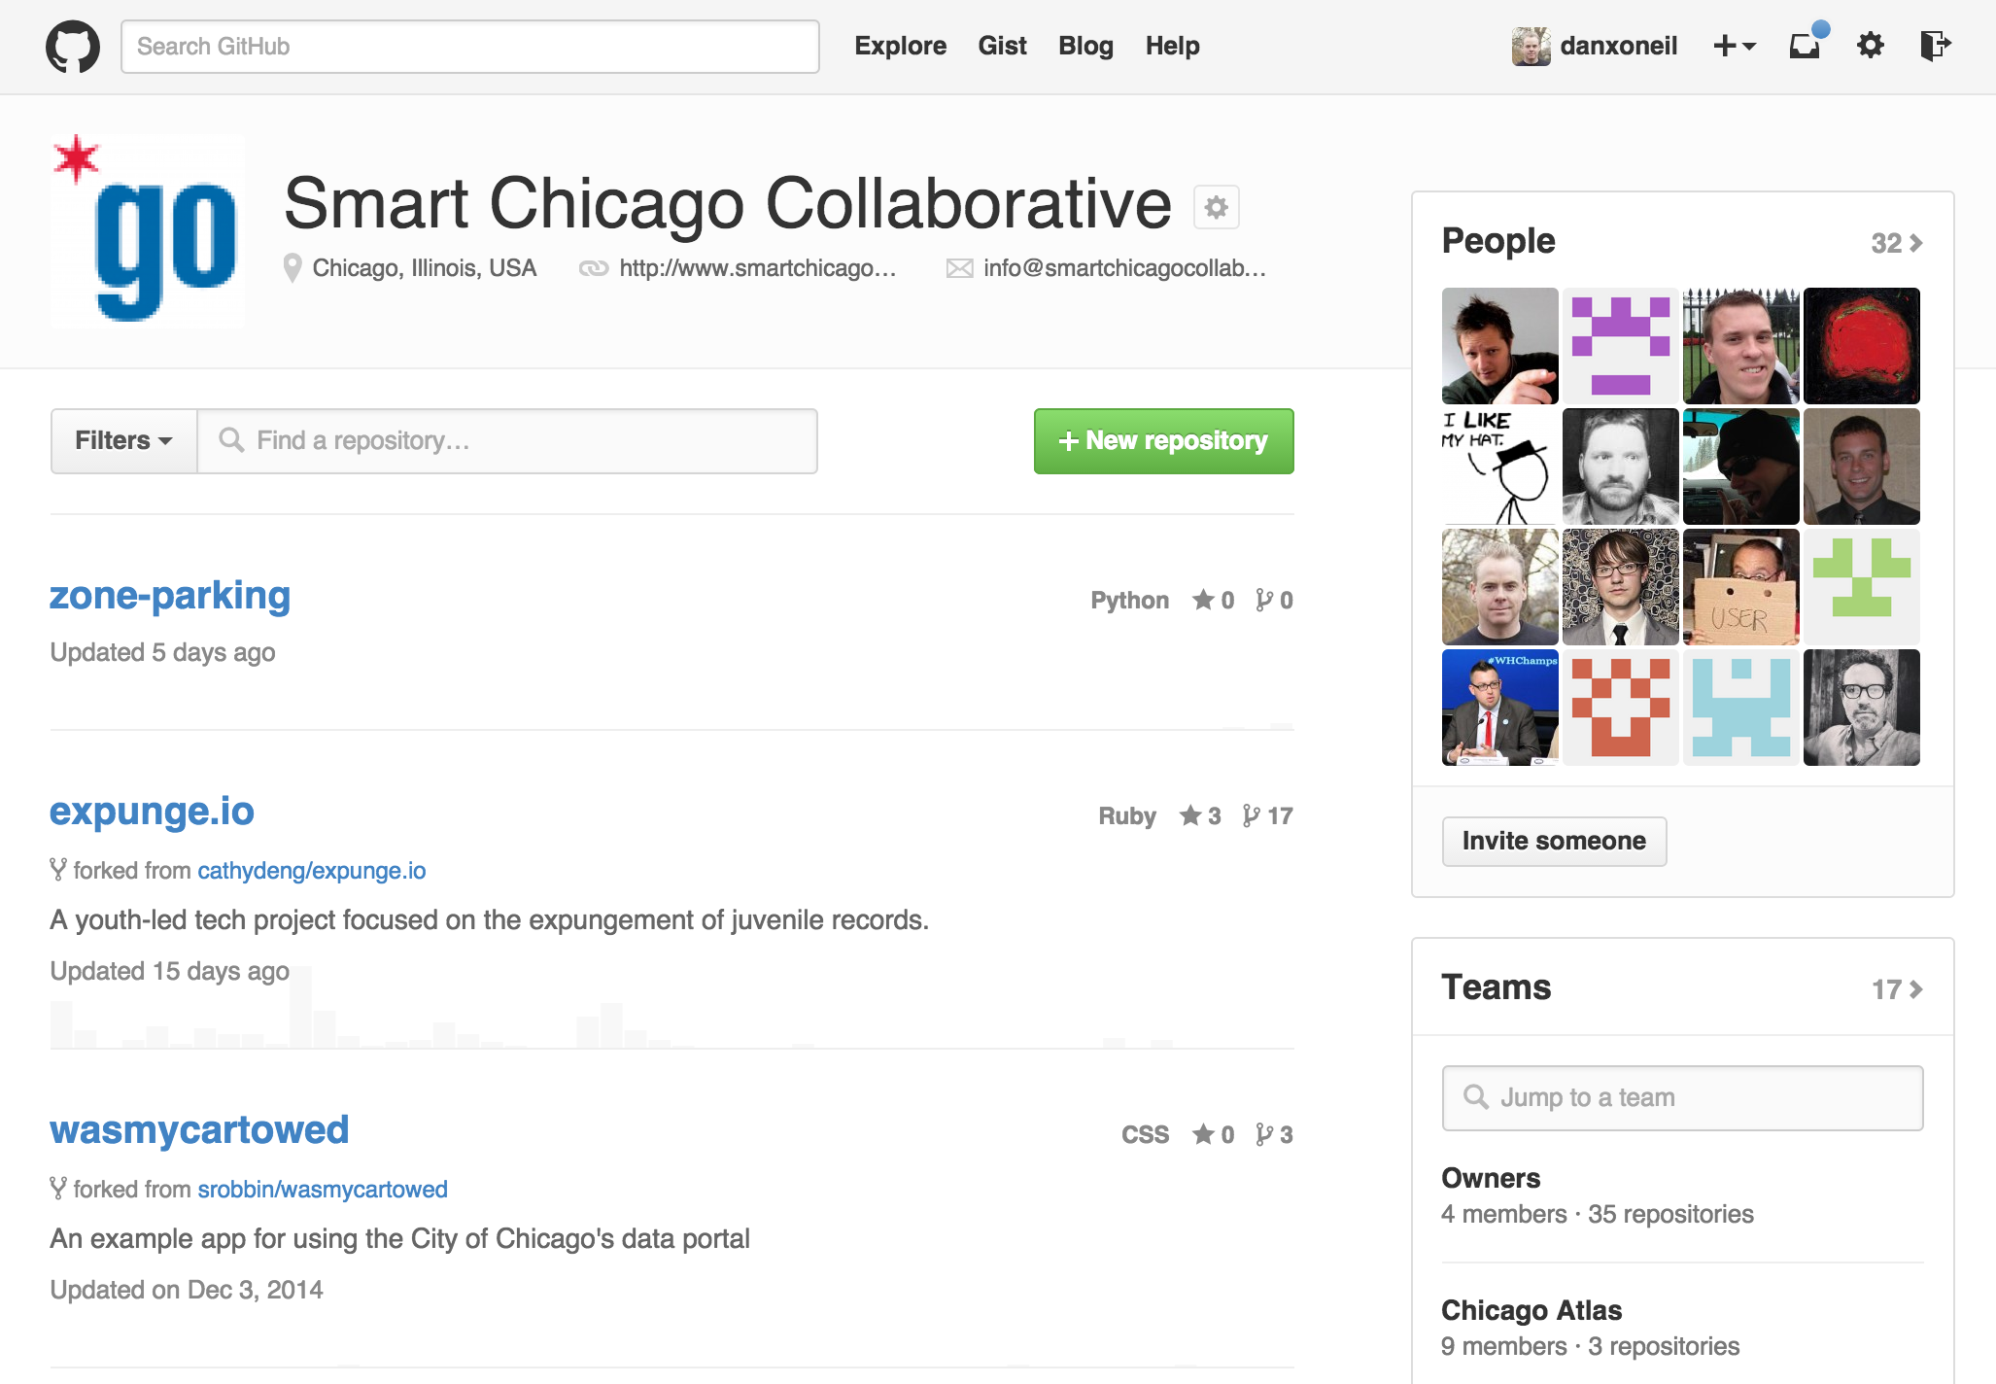1996x1384 pixels.
Task: Open the Gist menu item
Action: point(1002,46)
